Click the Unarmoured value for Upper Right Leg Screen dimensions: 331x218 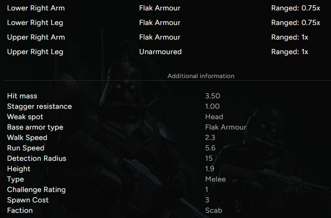pyautogui.click(x=160, y=52)
